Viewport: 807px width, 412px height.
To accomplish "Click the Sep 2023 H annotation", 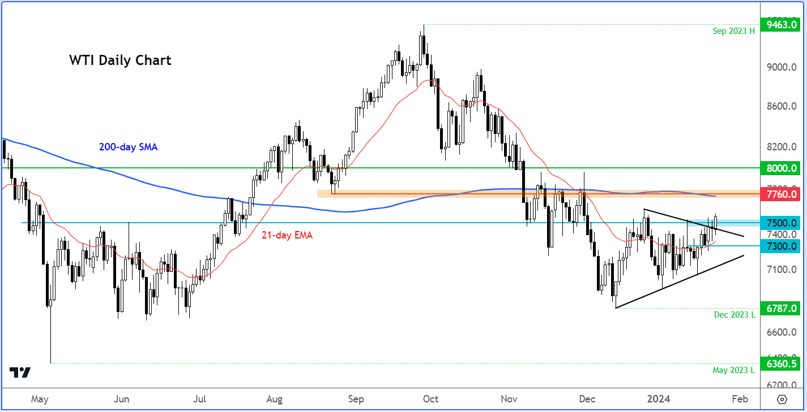I will pos(734,31).
